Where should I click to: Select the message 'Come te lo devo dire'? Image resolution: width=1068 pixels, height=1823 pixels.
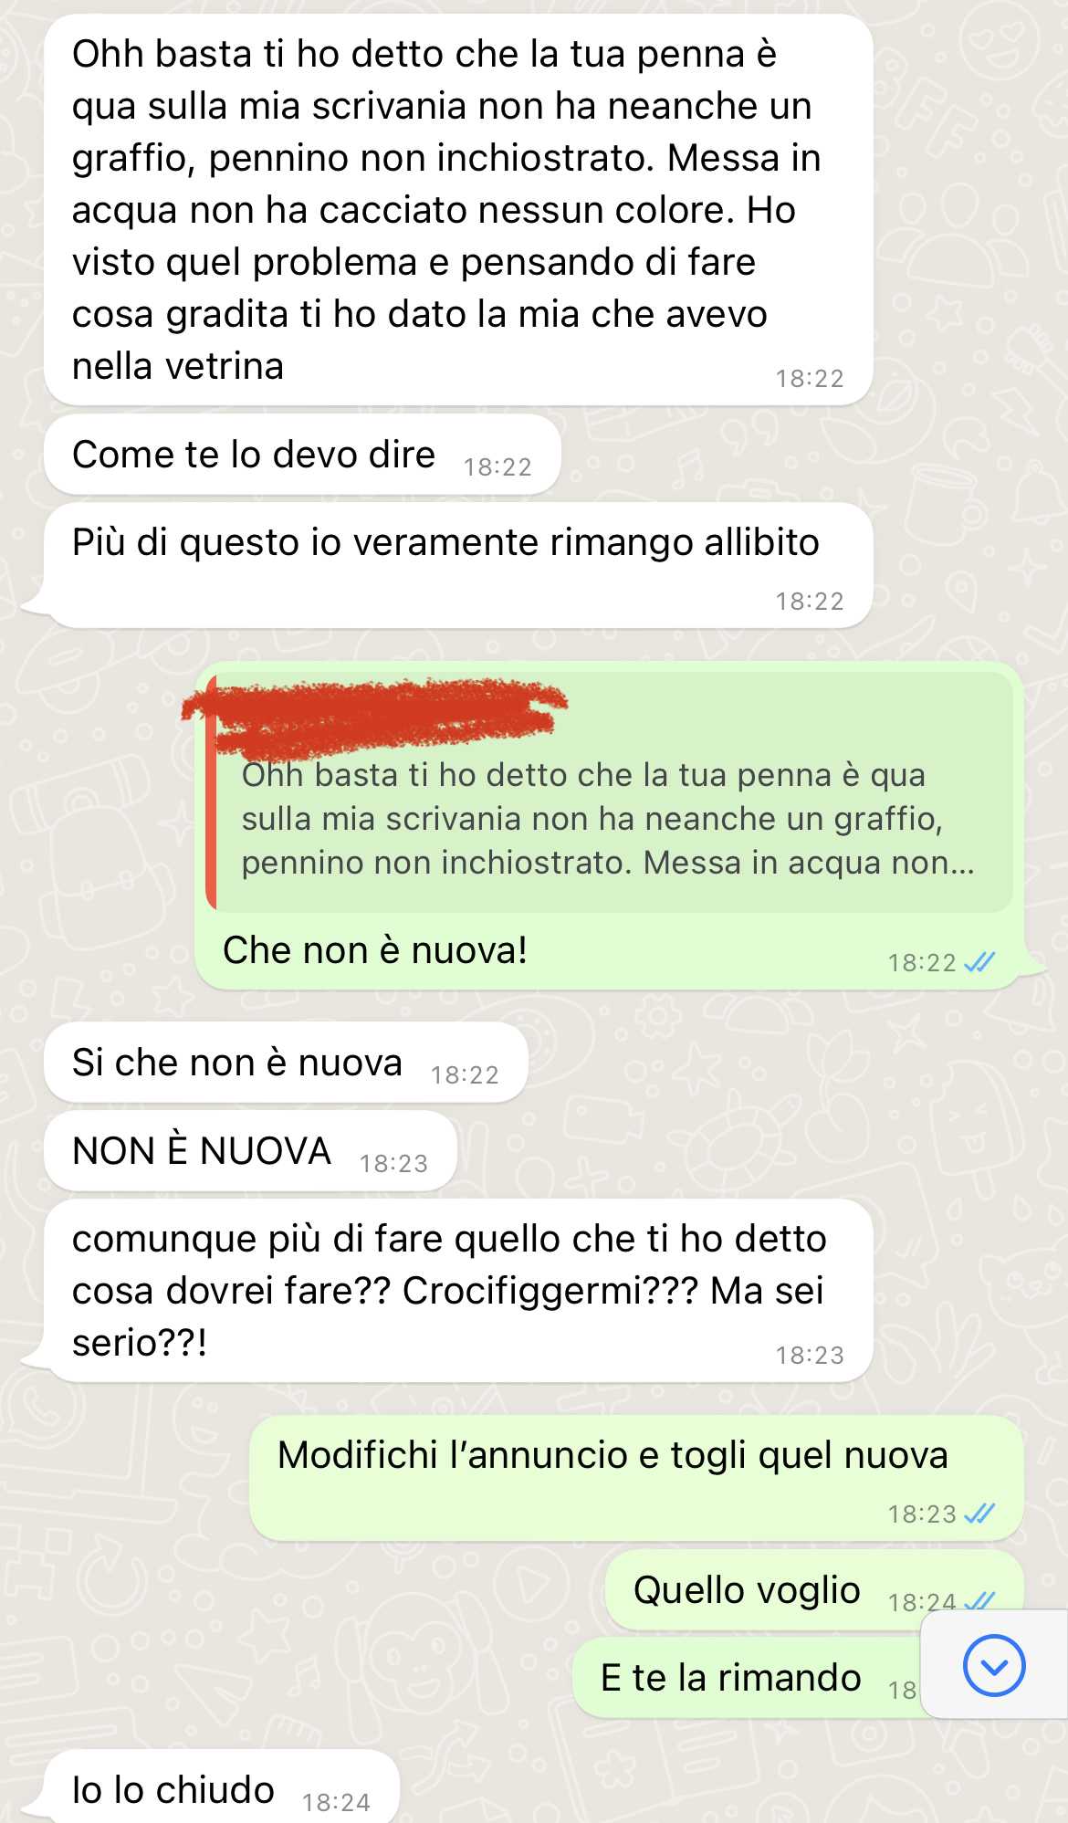[302, 455]
